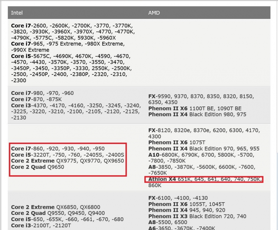Click the line '-7800, -7850K'
The image size is (278, 230).
[167, 161]
